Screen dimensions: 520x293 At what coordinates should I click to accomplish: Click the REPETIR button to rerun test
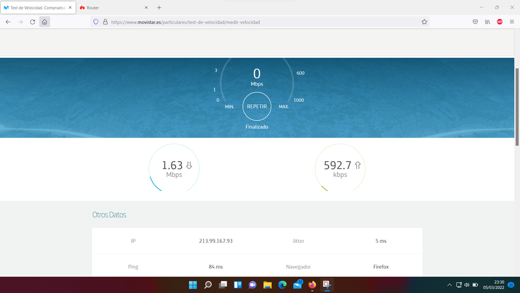pyautogui.click(x=257, y=106)
